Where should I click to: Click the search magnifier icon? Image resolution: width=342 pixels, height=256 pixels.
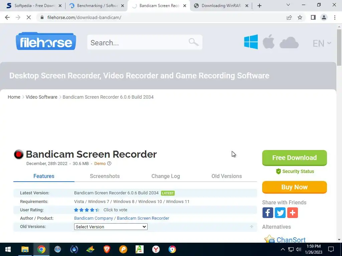pyautogui.click(x=193, y=42)
